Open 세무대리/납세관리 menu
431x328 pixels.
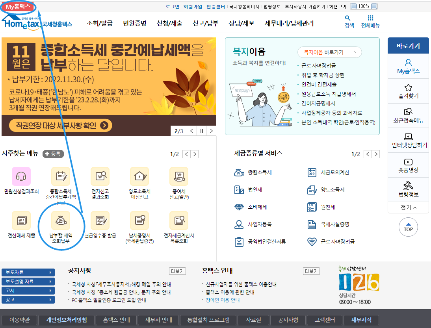(289, 23)
